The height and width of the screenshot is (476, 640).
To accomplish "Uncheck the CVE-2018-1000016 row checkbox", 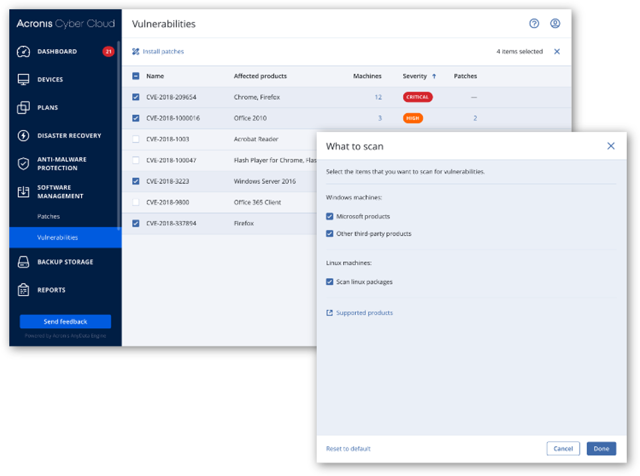I will [135, 118].
